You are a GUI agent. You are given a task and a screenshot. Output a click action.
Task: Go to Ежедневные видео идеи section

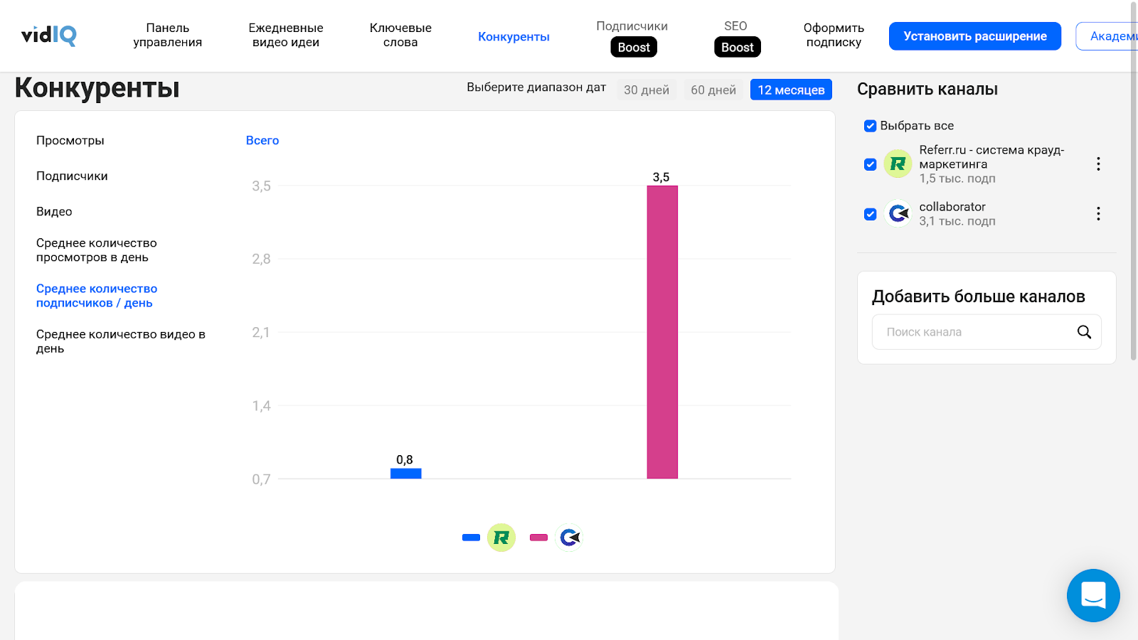(x=286, y=36)
